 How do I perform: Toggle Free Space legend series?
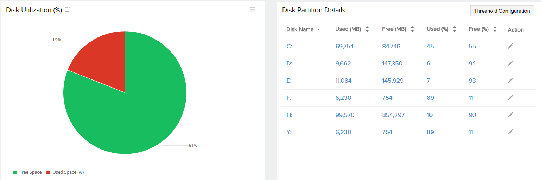click(x=27, y=172)
